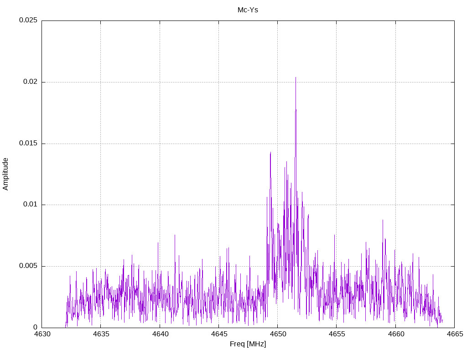The height and width of the screenshot is (350, 467).
Task: Click the tip of the tallest spectrum peak
Action: click(x=296, y=77)
